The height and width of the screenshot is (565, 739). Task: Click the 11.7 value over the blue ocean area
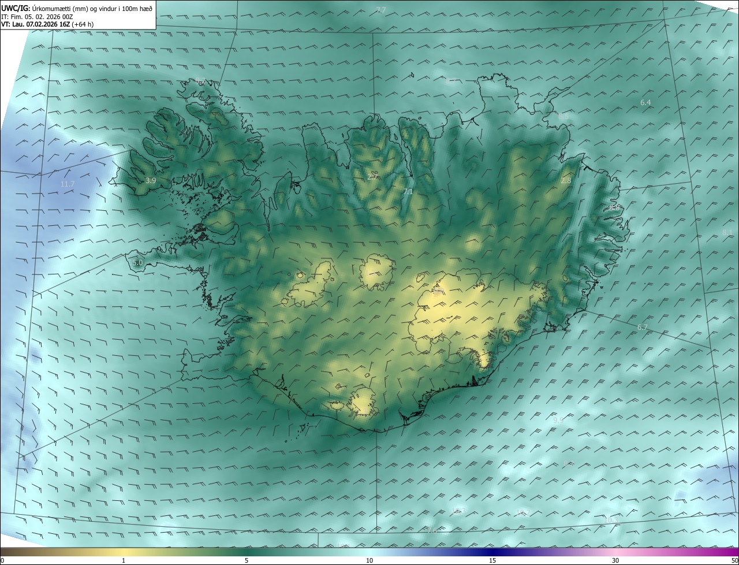(x=68, y=184)
